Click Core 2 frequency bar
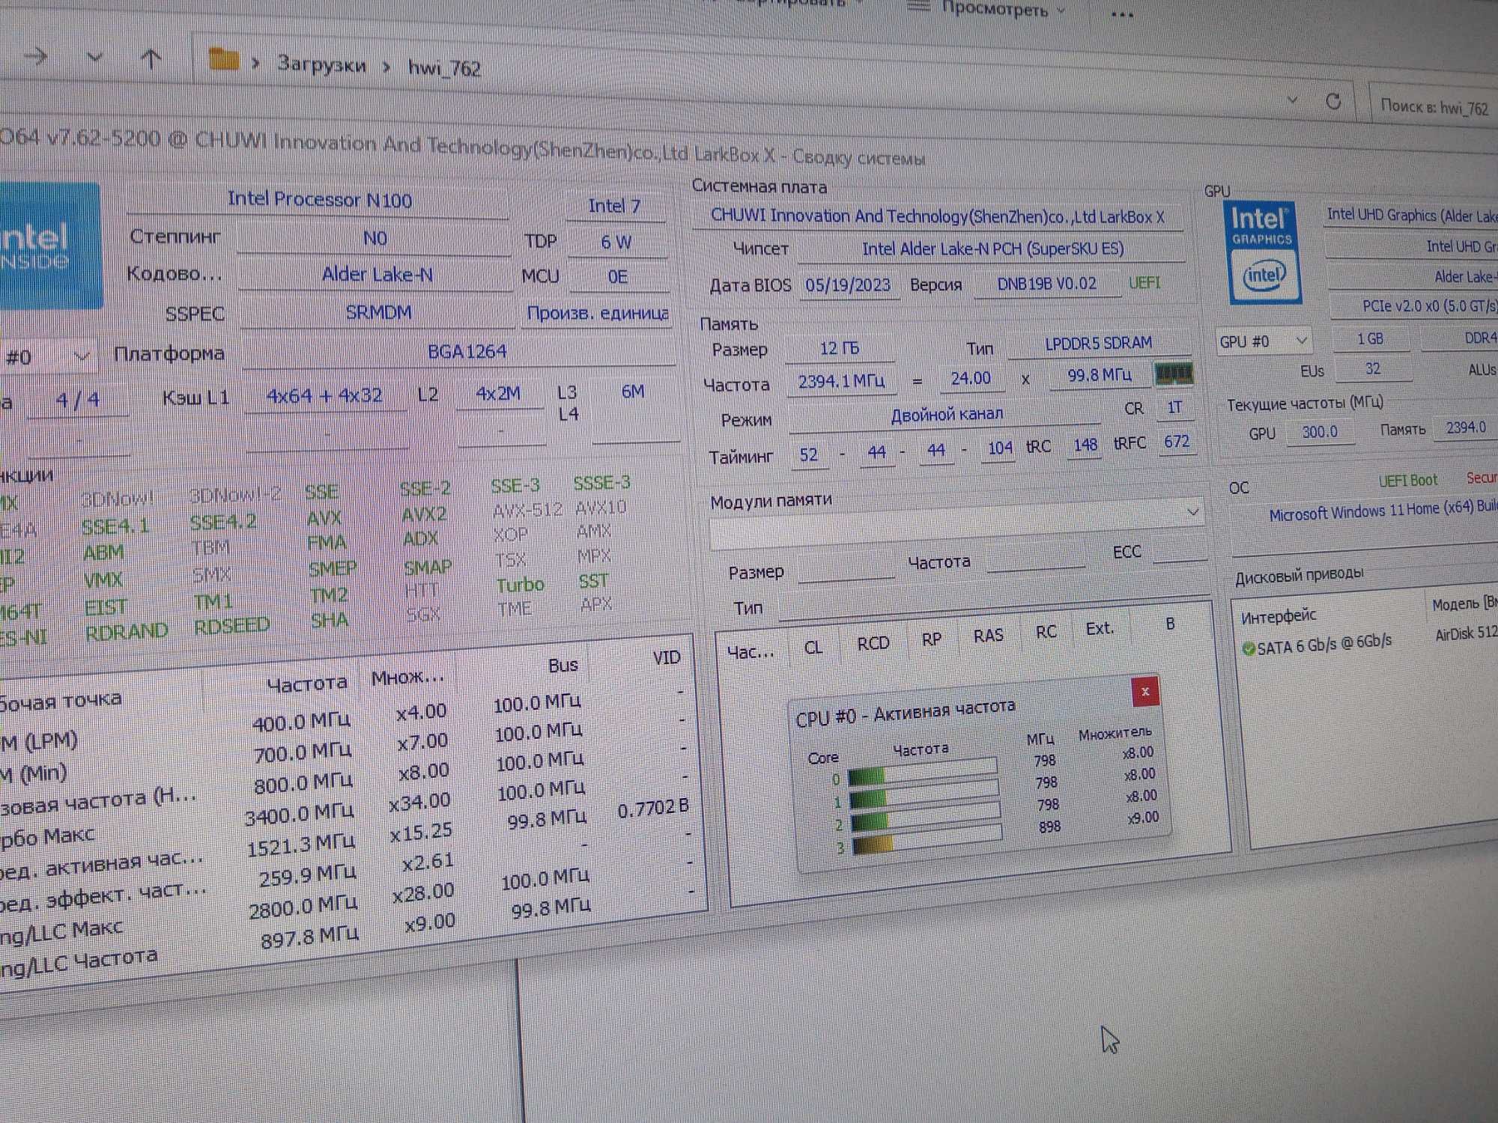Viewport: 1498px width, 1123px height. coord(926,818)
